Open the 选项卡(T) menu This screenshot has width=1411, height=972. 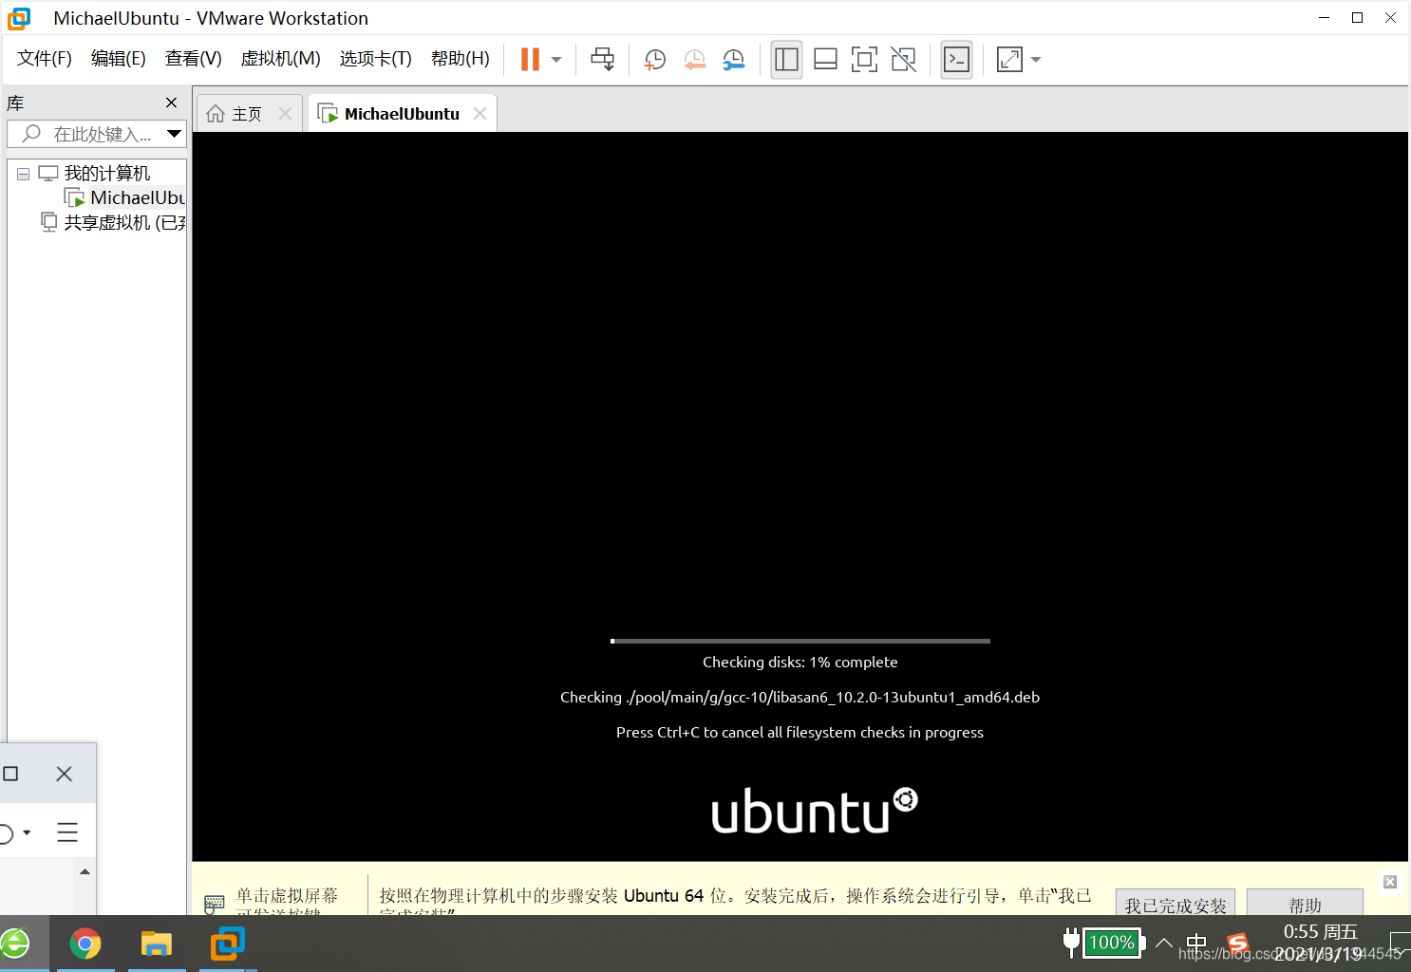[x=376, y=59]
